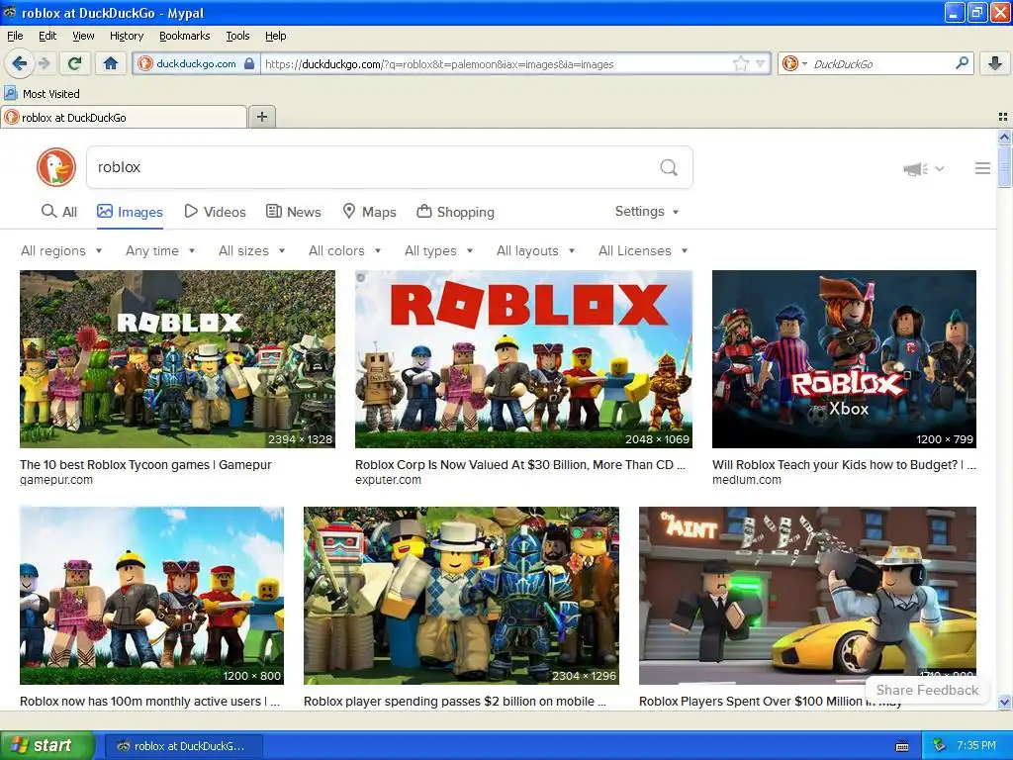This screenshot has width=1013, height=760.
Task: Open the All layouts filter dropdown
Action: coord(535,250)
